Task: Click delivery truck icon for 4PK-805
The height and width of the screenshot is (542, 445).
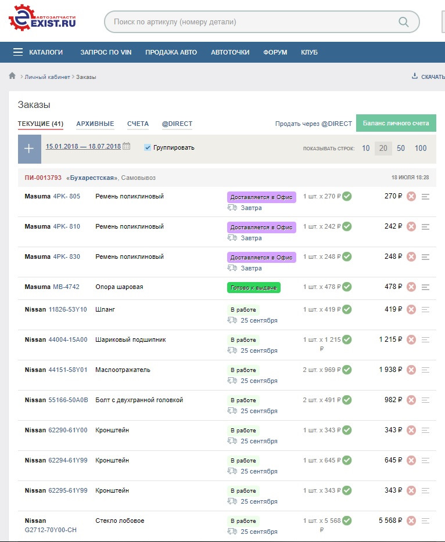Action: pos(232,207)
